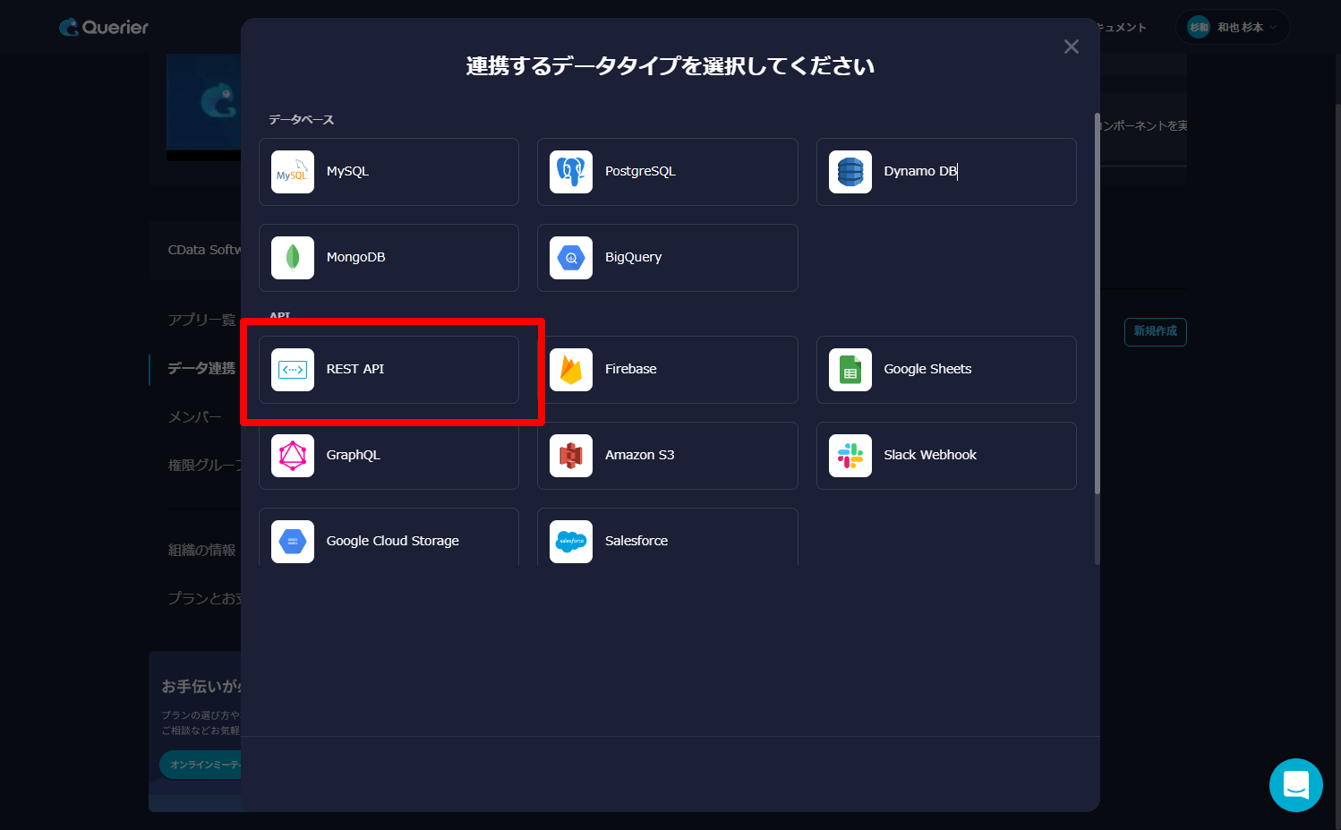Image resolution: width=1341 pixels, height=830 pixels.
Task: Choose BigQuery as data type
Action: 668,258
